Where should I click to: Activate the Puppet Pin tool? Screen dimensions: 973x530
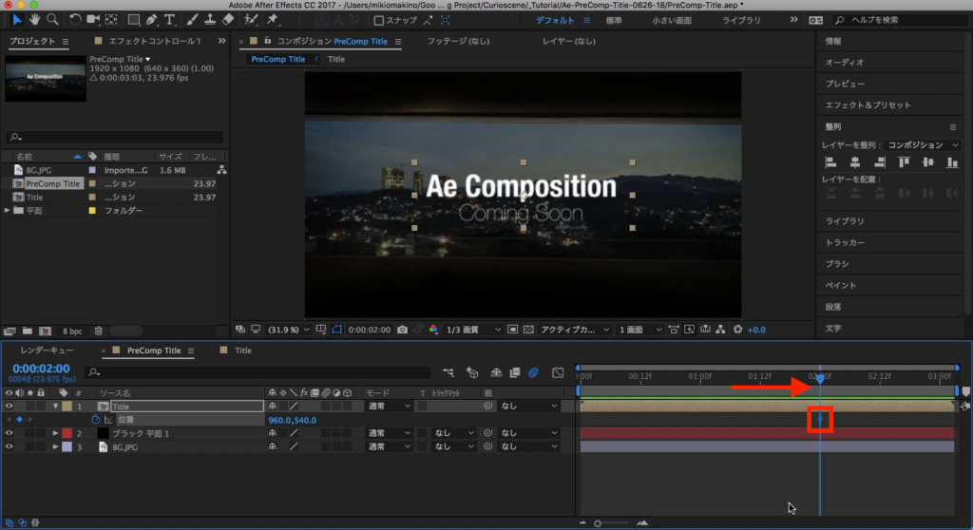pyautogui.click(x=273, y=19)
